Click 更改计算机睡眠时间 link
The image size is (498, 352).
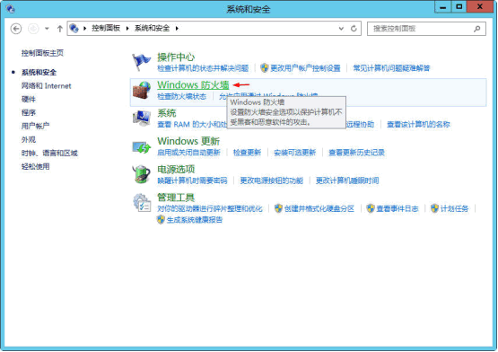pos(347,180)
